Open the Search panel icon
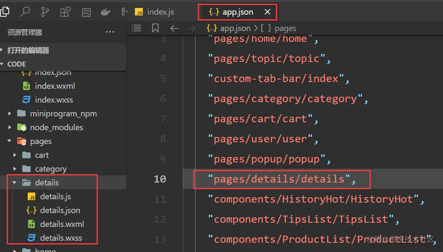The image size is (443, 252). coord(25,12)
